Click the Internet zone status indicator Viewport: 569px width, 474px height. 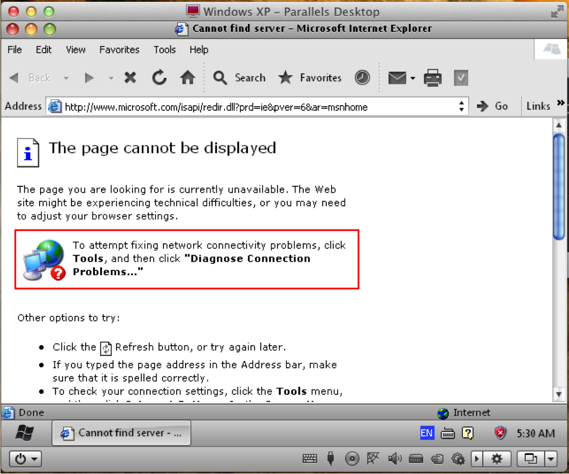click(464, 413)
